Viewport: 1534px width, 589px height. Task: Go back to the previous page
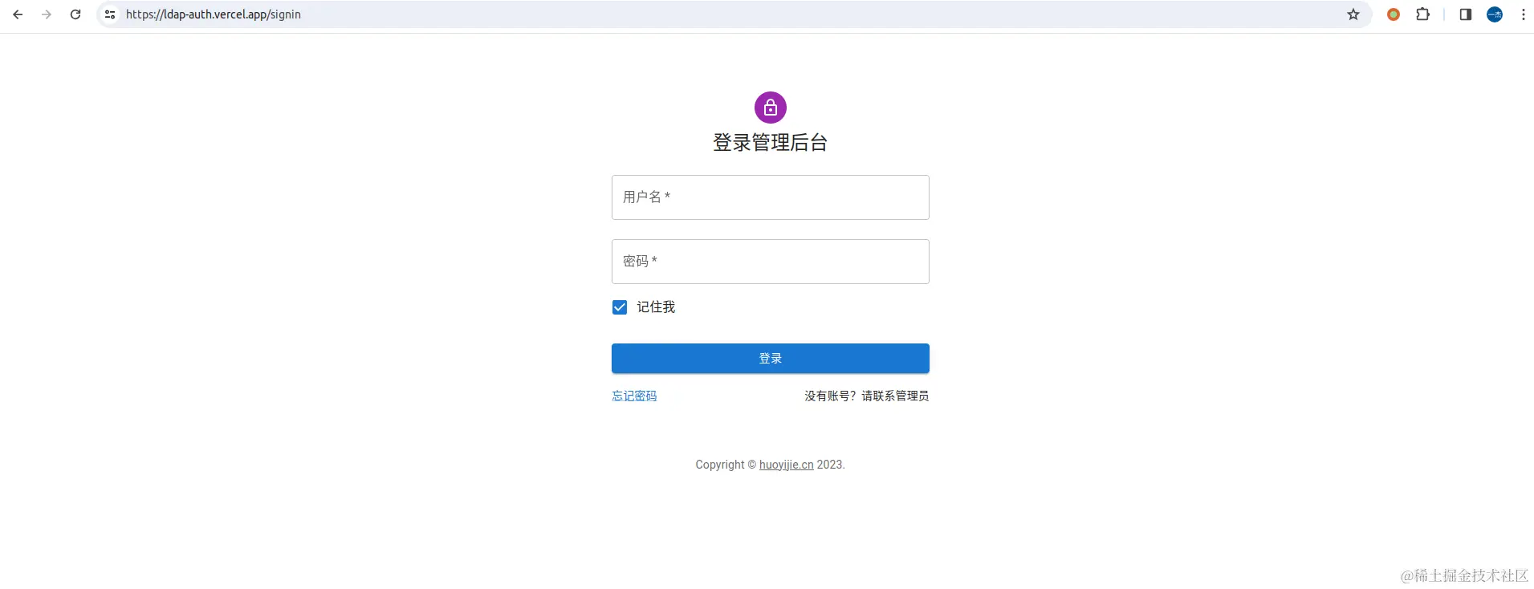click(18, 14)
